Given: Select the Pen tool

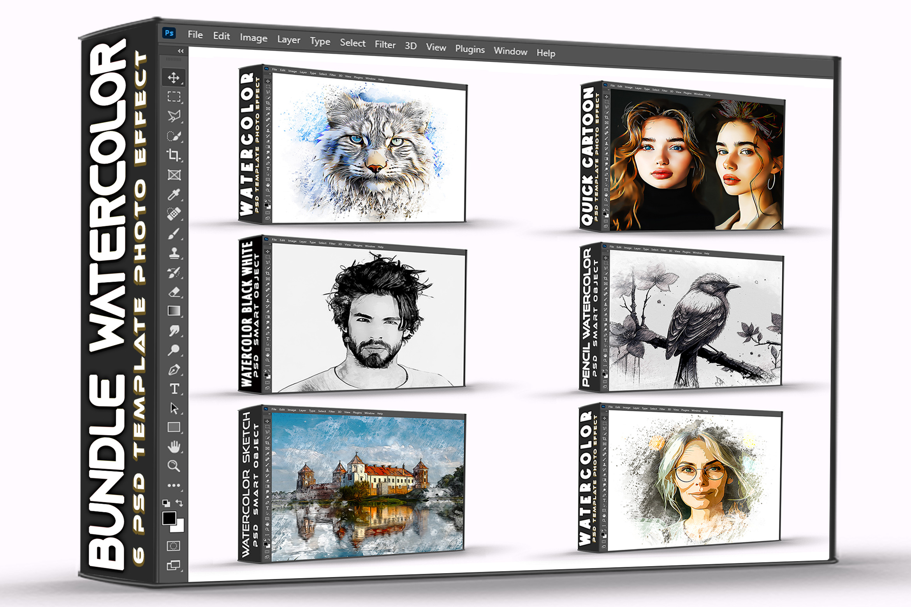Looking at the screenshot, I should [174, 370].
